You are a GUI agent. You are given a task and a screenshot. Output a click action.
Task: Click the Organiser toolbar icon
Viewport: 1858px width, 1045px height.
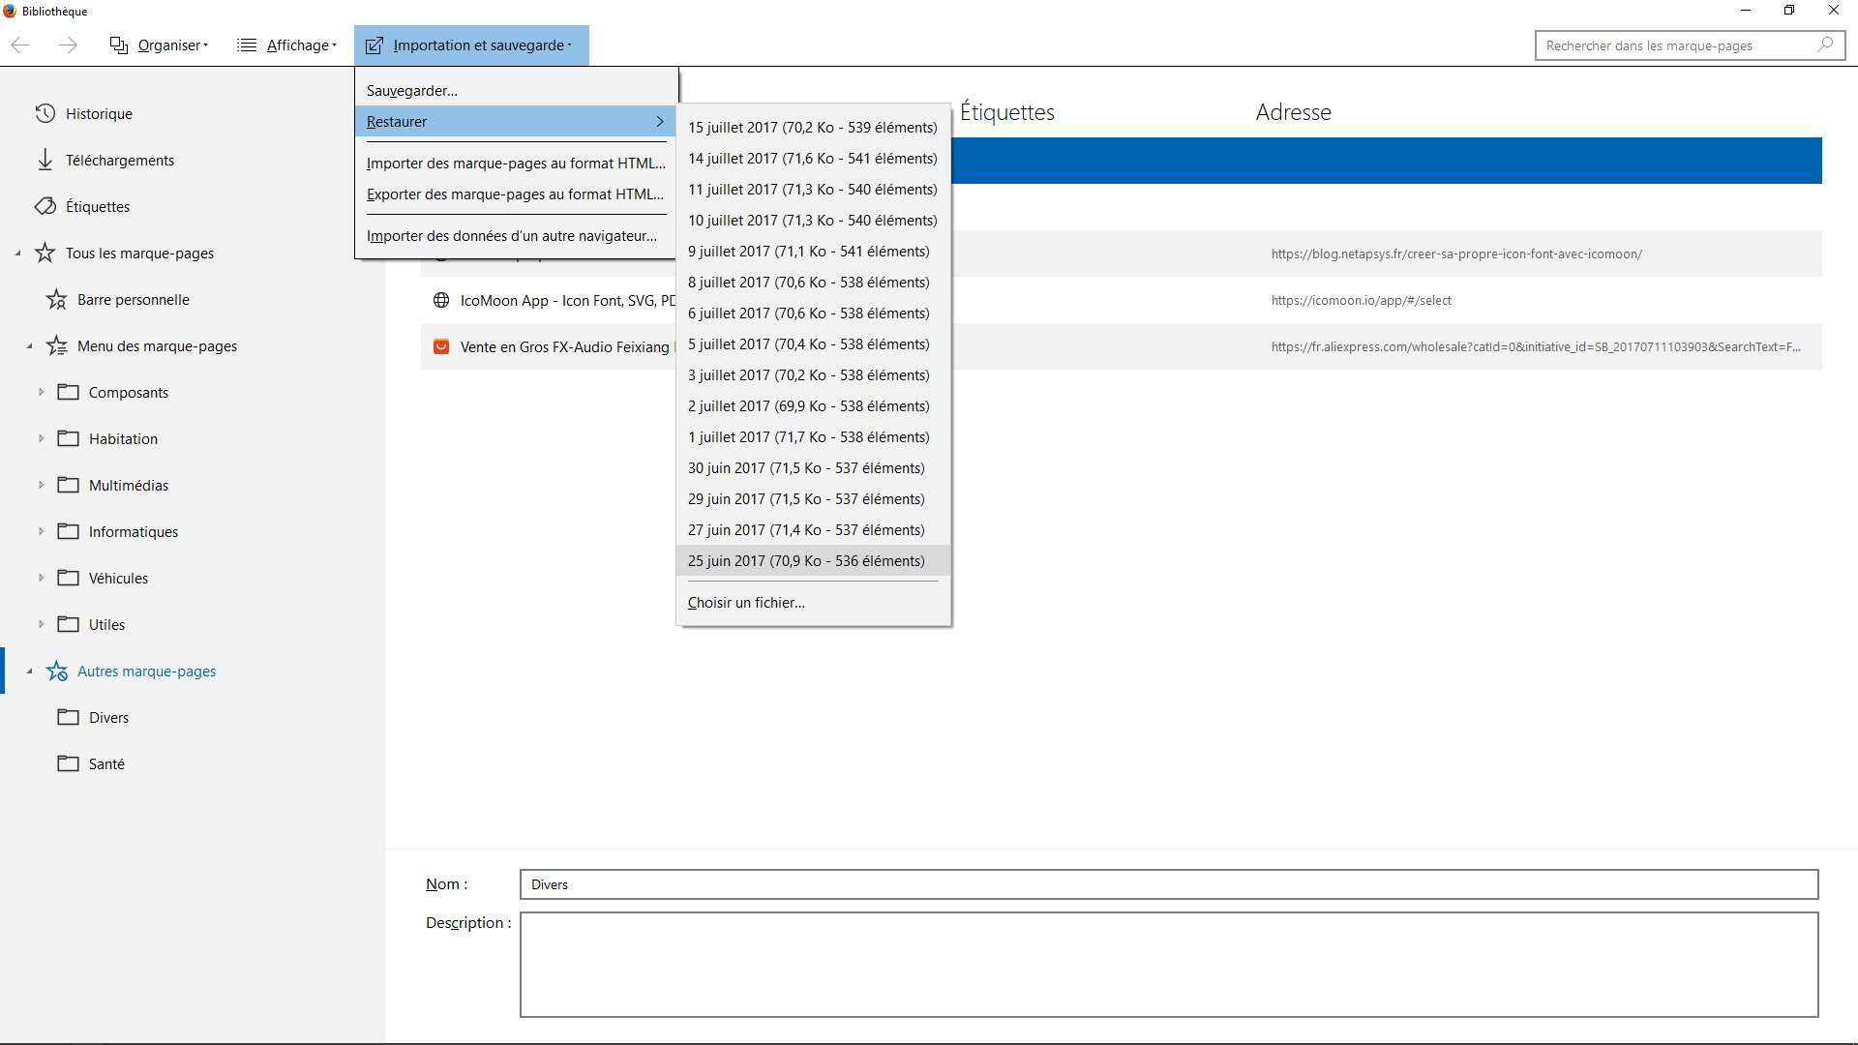tap(119, 45)
